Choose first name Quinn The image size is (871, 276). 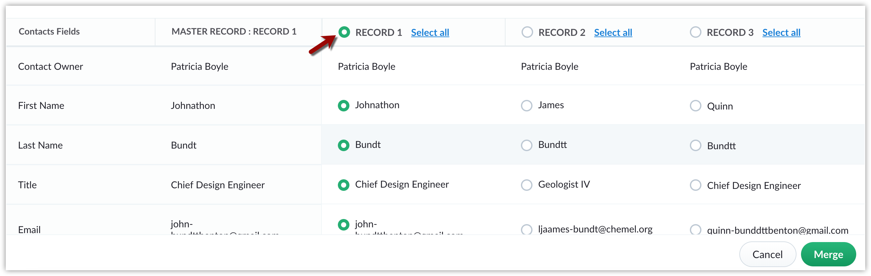tap(695, 106)
